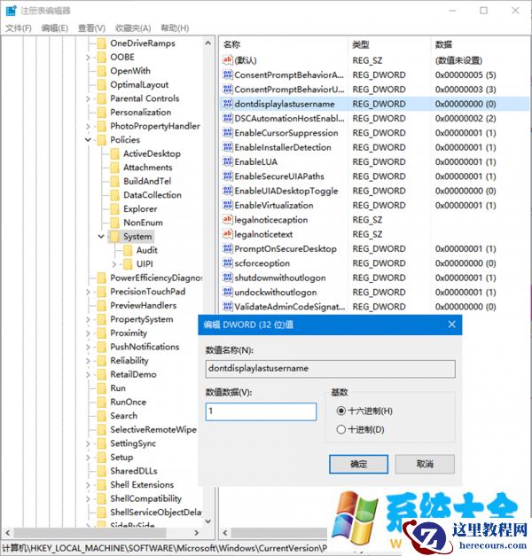
Task: Expand the OOBE tree node
Action: tap(88, 57)
